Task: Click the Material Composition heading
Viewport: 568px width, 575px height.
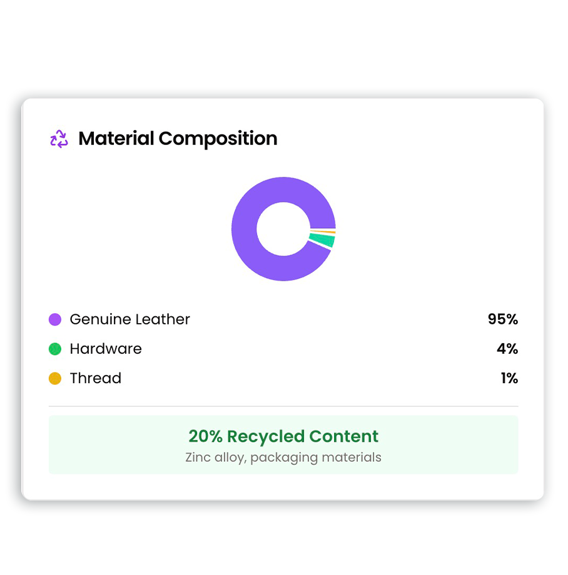Action: click(178, 139)
